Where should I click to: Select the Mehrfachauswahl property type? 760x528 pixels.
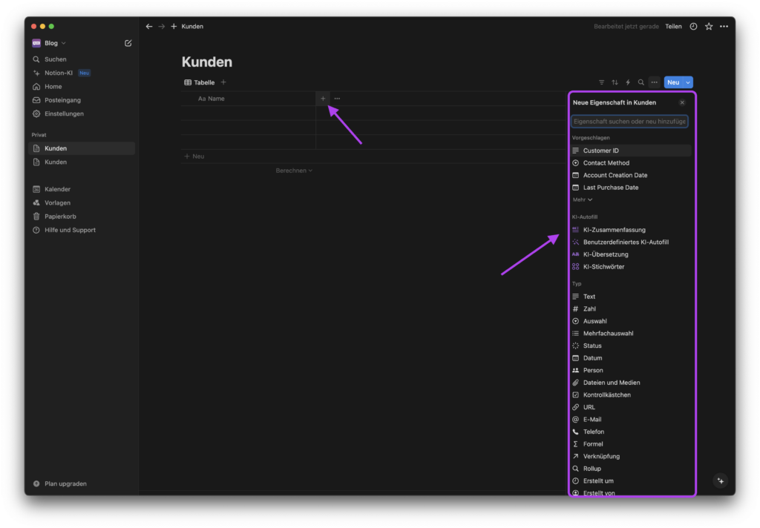click(631, 333)
